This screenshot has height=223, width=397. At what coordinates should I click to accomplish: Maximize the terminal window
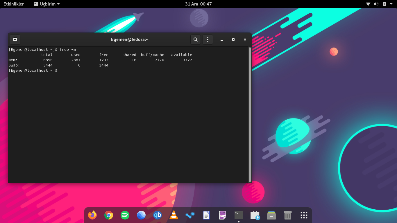(233, 39)
